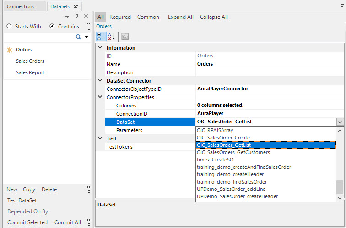The width and height of the screenshot is (346, 228).
Task: Click the pin icon in DataSets panel
Action: coord(76,16)
